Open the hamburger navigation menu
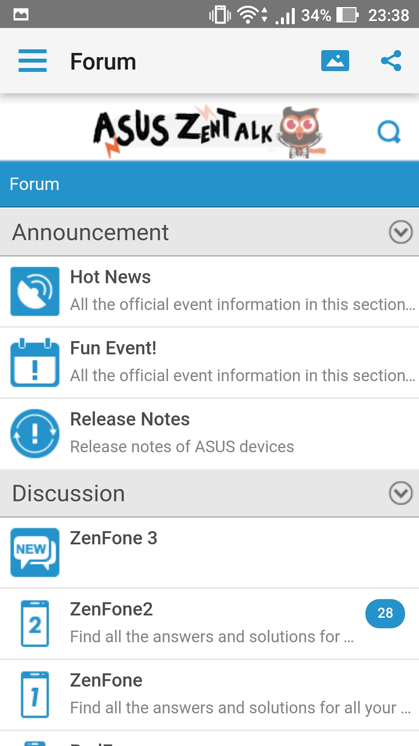The height and width of the screenshot is (746, 419). click(x=33, y=61)
